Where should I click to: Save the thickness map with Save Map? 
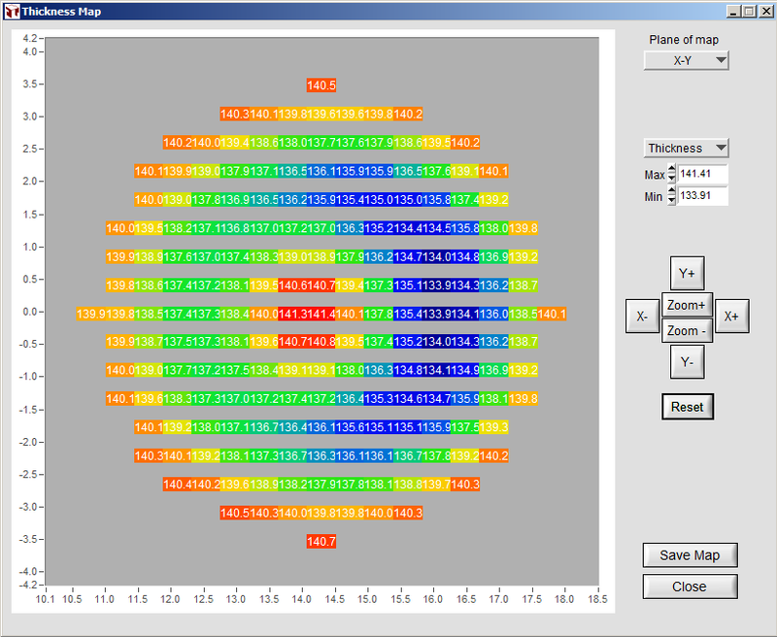pyautogui.click(x=690, y=555)
